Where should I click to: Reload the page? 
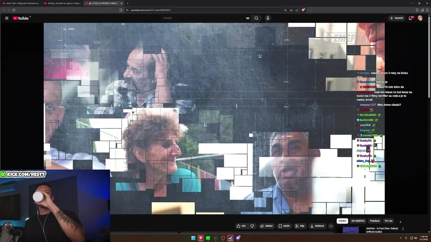(13, 10)
